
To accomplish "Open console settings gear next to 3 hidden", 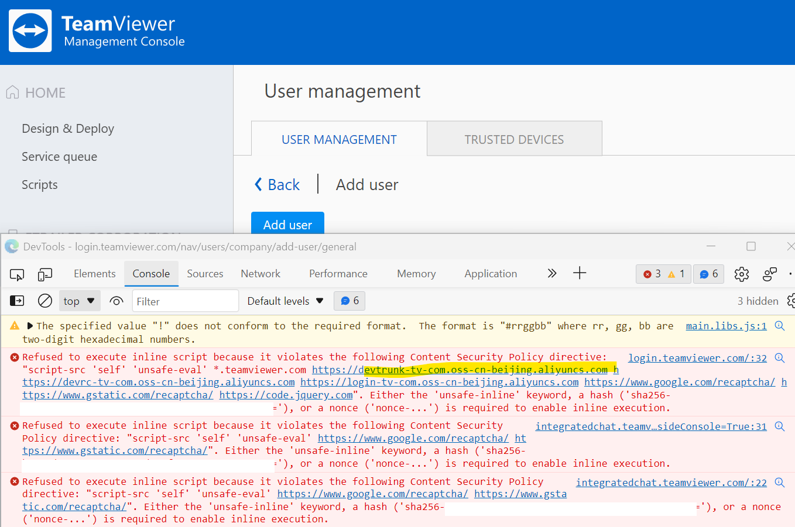I will tap(790, 301).
